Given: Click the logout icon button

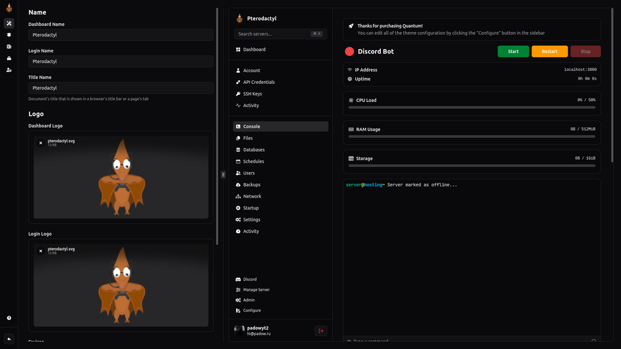Looking at the screenshot, I should tap(321, 331).
